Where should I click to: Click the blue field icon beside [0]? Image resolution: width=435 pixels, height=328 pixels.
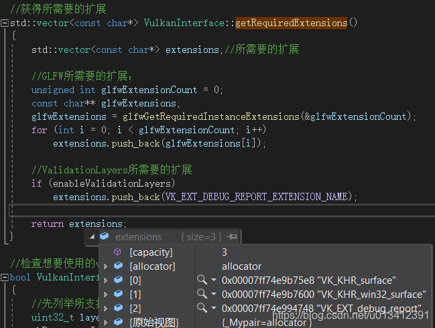point(119,280)
